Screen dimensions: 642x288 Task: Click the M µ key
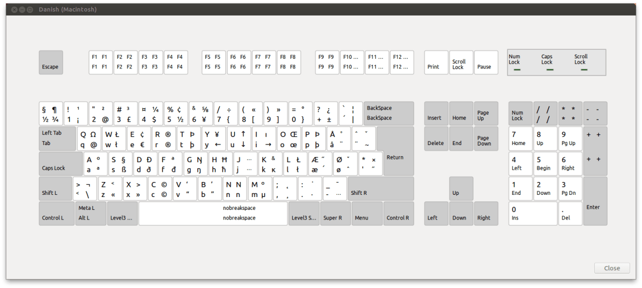(260, 188)
